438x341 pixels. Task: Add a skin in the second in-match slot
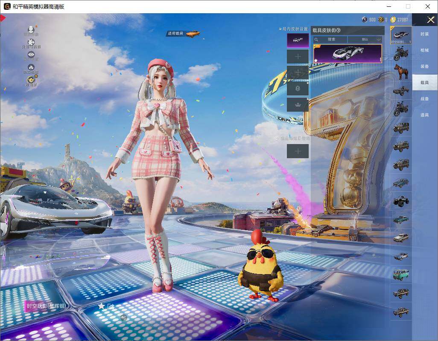(x=298, y=56)
